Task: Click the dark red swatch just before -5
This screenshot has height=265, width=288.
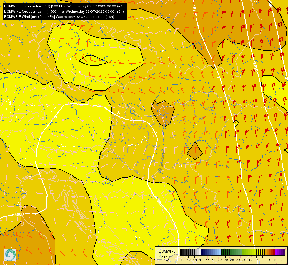Action: pyautogui.click(x=274, y=252)
